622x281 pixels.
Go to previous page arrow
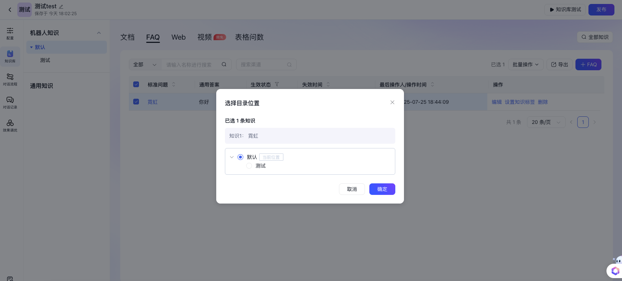tap(571, 122)
